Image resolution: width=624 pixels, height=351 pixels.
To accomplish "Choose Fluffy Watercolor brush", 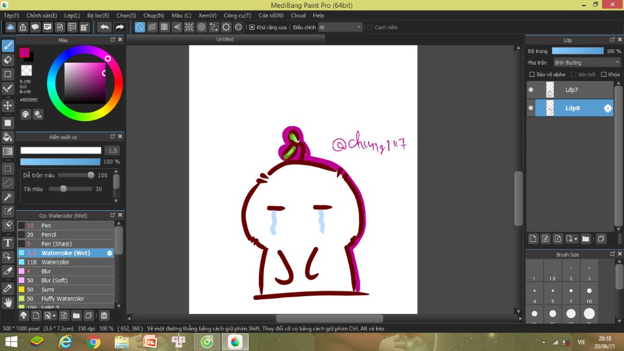I will (x=66, y=299).
